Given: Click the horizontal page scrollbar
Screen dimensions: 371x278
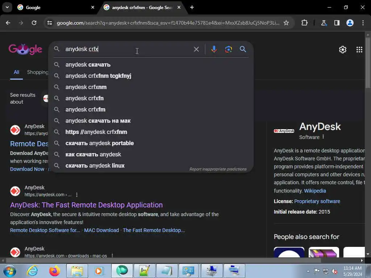Looking at the screenshot, I should (163, 260).
